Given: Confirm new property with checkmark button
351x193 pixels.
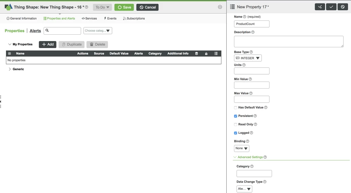Looking at the screenshot, I should click(331, 7).
